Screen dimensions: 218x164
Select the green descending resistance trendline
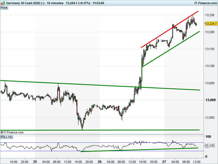100,85
